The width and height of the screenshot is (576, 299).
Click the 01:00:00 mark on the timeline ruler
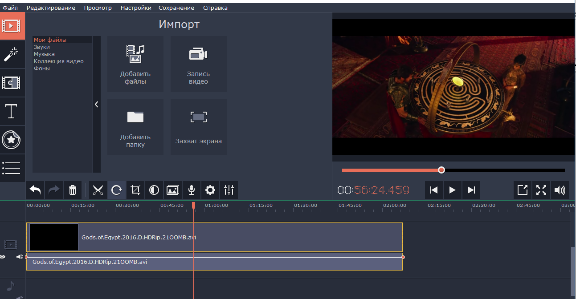pos(217,206)
